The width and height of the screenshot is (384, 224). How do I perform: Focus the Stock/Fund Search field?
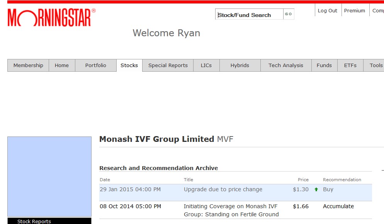(x=249, y=14)
